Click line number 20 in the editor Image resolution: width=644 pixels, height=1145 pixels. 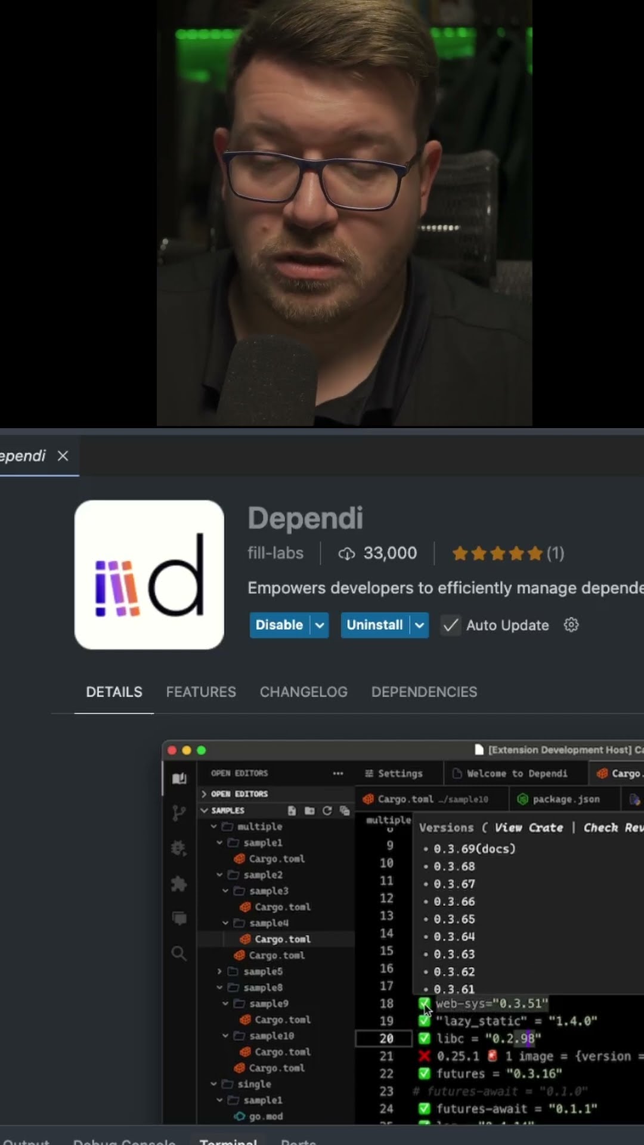386,1038
